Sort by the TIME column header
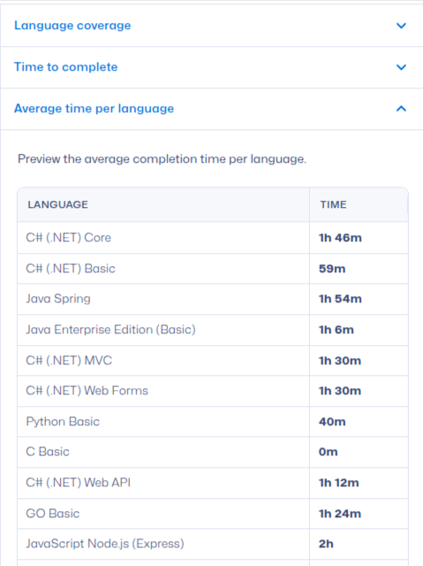The width and height of the screenshot is (423, 566). click(x=333, y=204)
